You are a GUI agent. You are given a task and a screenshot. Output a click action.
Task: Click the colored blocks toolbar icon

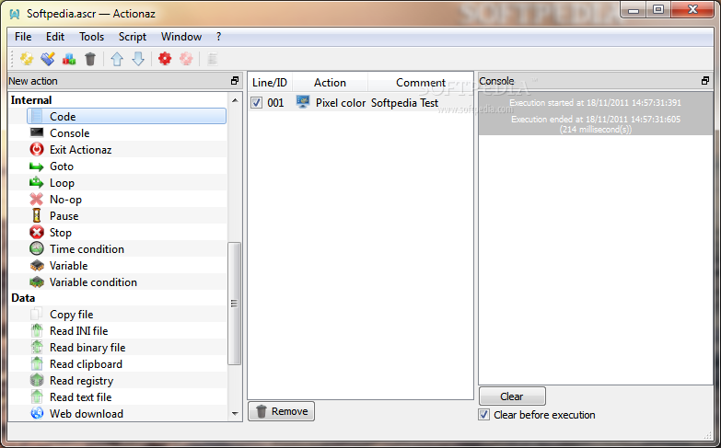click(69, 58)
